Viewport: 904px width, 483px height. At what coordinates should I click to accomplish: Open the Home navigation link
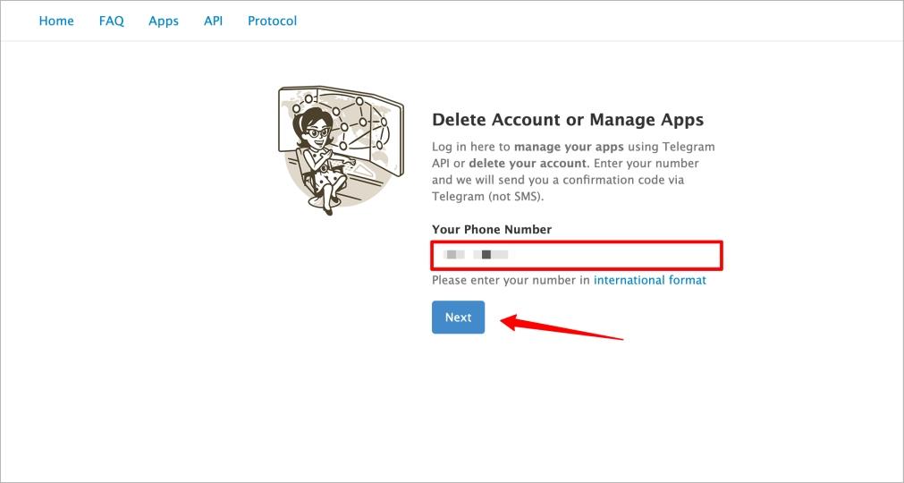pyautogui.click(x=56, y=21)
